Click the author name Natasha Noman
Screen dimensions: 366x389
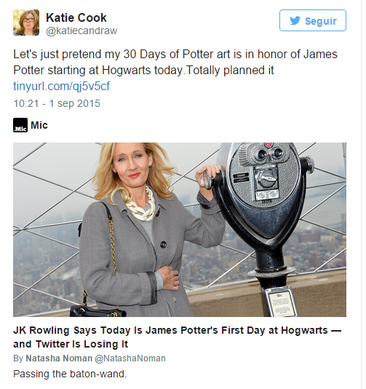(59, 358)
